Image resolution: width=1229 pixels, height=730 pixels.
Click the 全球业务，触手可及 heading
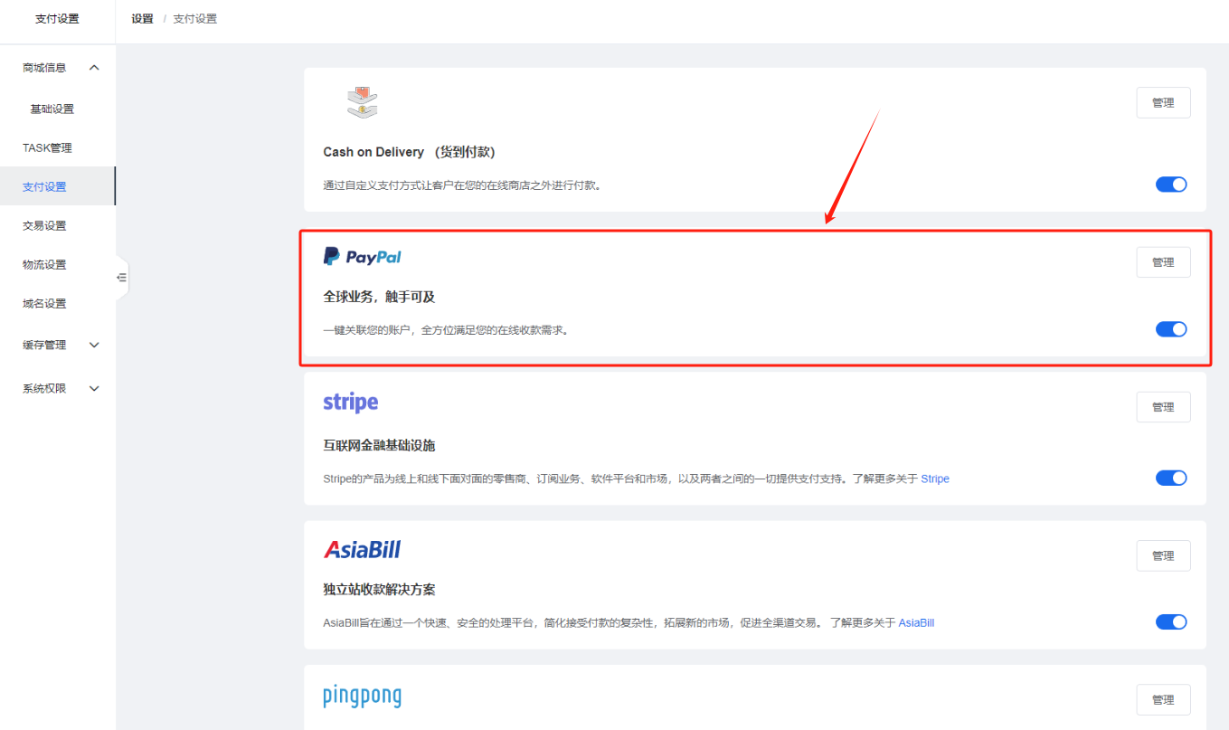(x=380, y=297)
